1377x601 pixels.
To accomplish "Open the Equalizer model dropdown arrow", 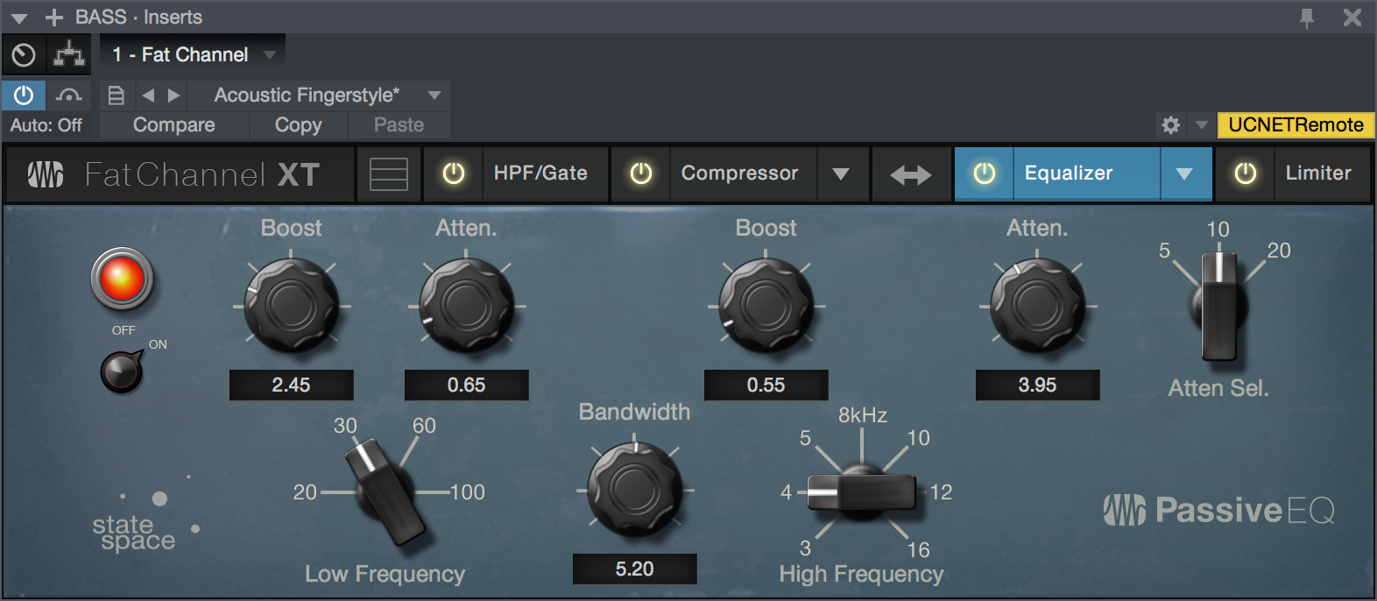I will (1185, 173).
